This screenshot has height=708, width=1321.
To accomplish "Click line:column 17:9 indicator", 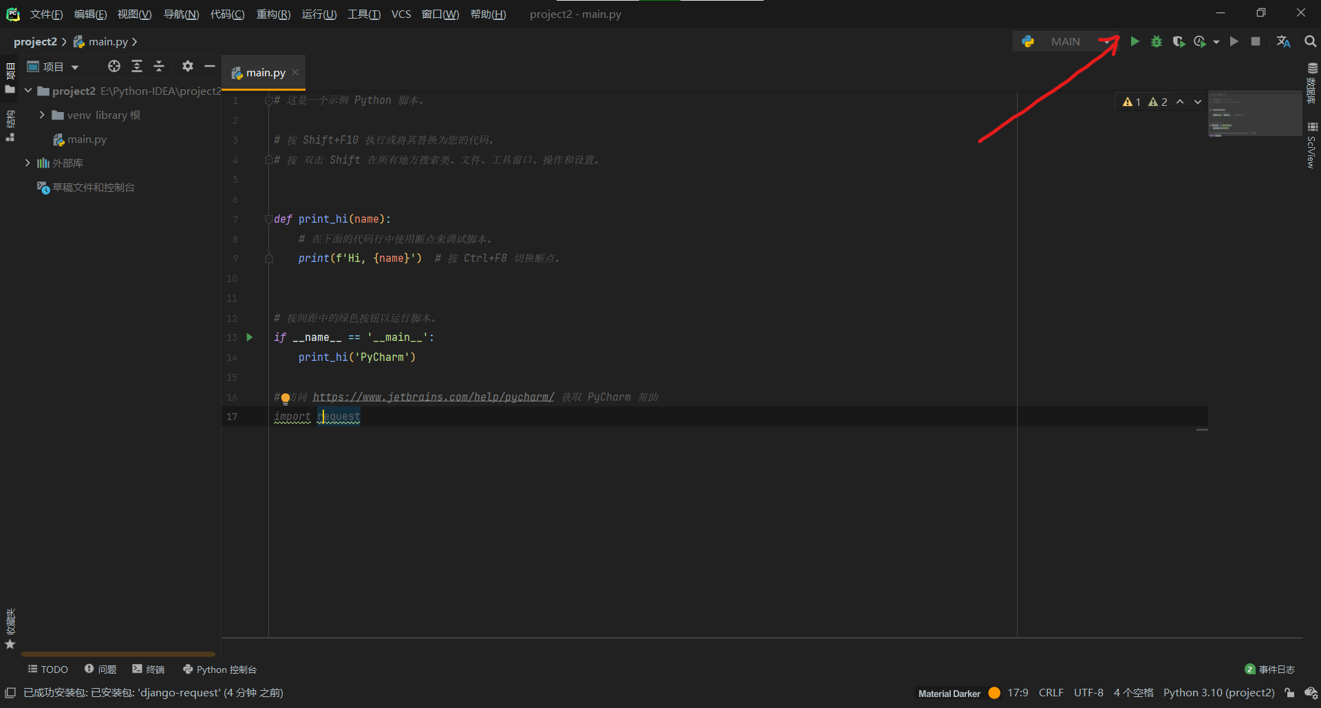I will (x=1018, y=693).
